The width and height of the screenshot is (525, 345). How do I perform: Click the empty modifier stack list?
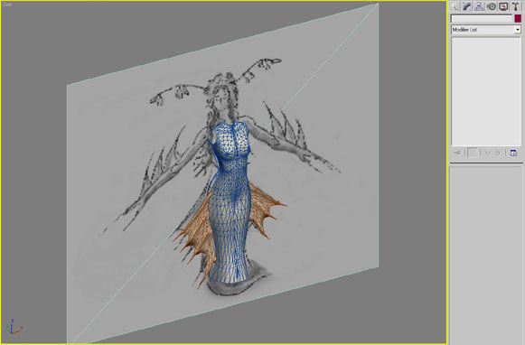(486, 91)
